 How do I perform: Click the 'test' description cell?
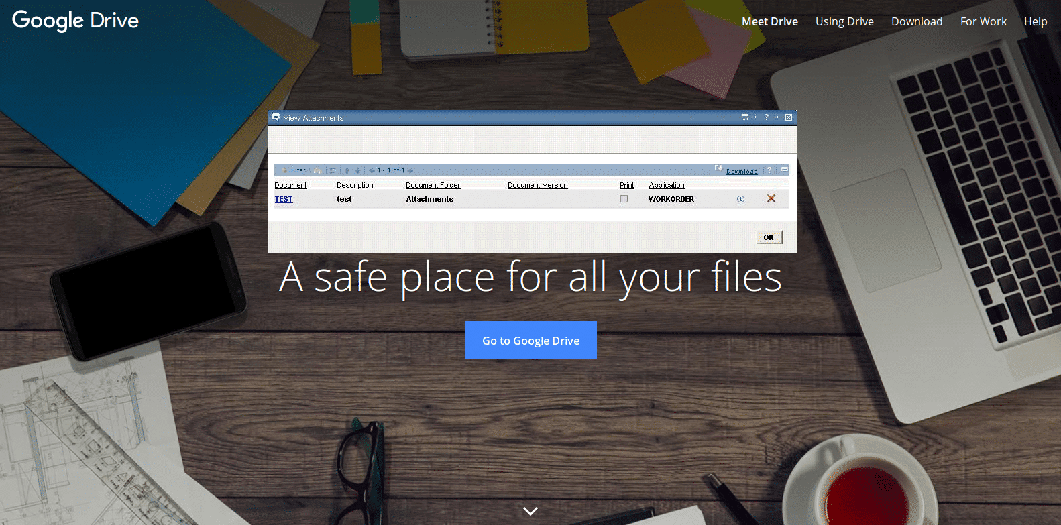[x=344, y=199]
